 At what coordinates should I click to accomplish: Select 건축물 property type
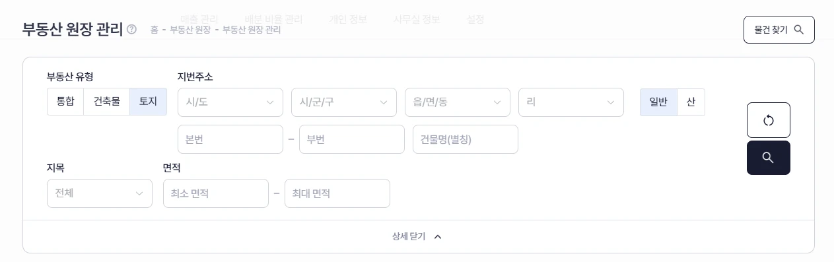(107, 102)
